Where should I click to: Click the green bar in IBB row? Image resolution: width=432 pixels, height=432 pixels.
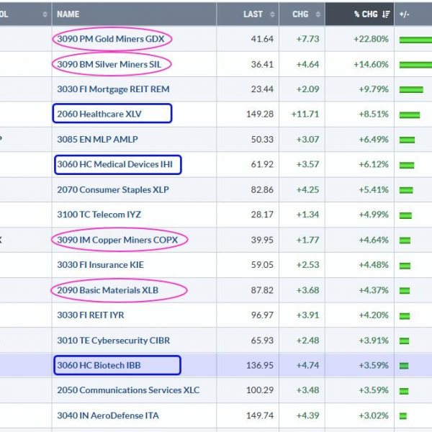pyautogui.click(x=404, y=366)
